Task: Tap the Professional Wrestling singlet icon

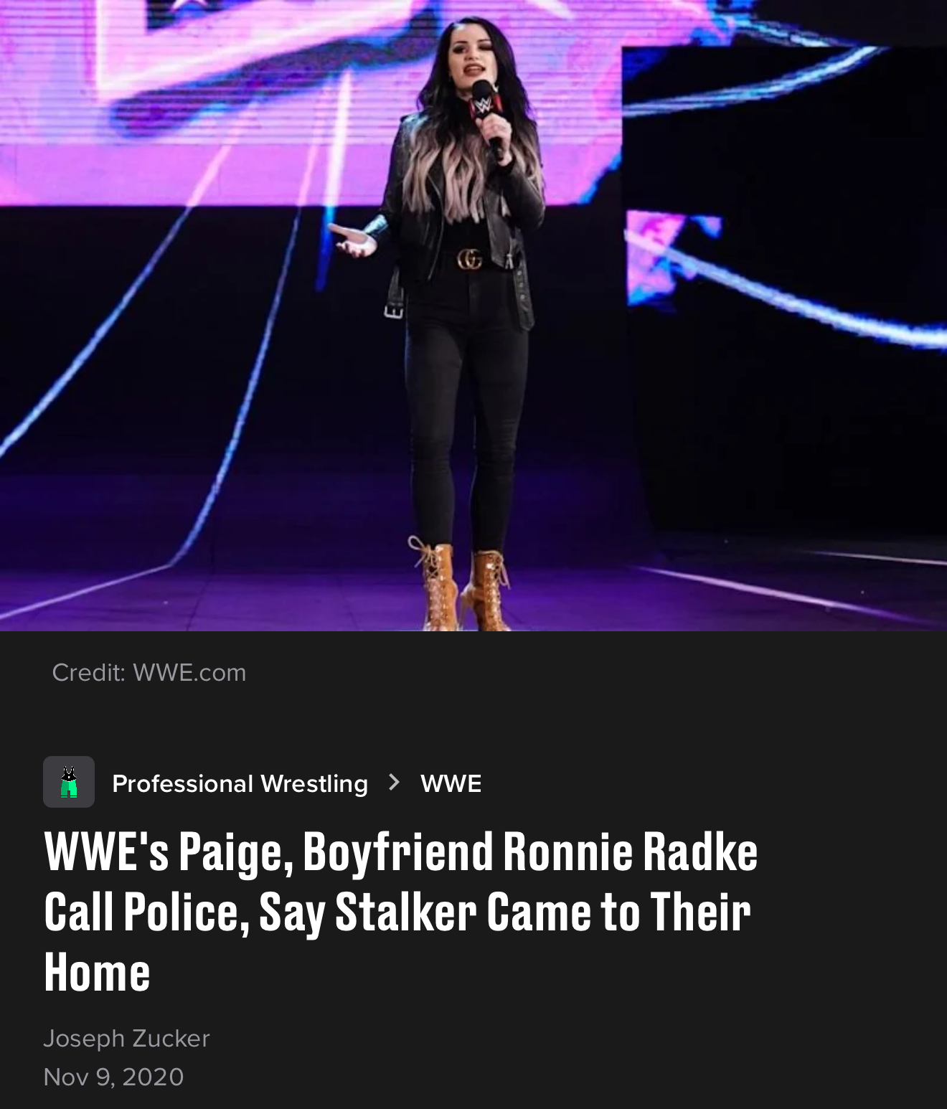Action: pos(69,782)
